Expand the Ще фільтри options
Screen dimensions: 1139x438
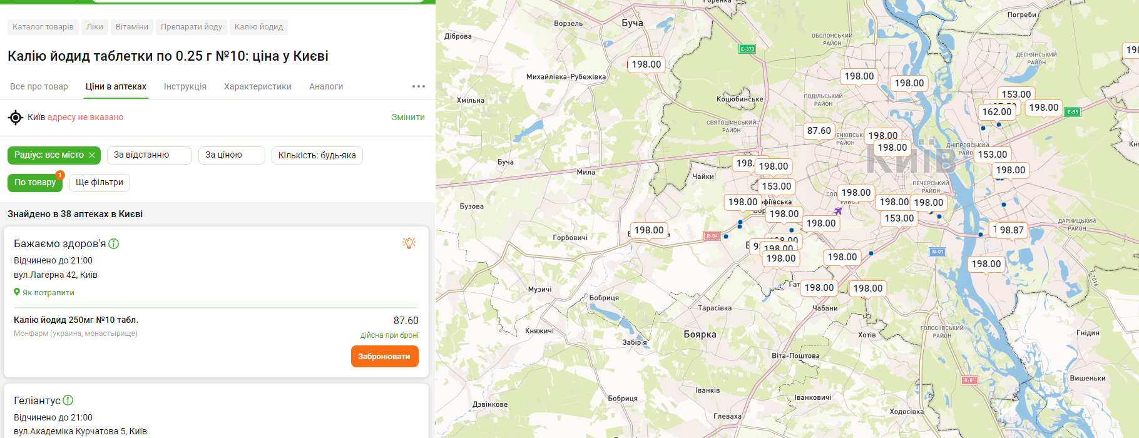100,183
